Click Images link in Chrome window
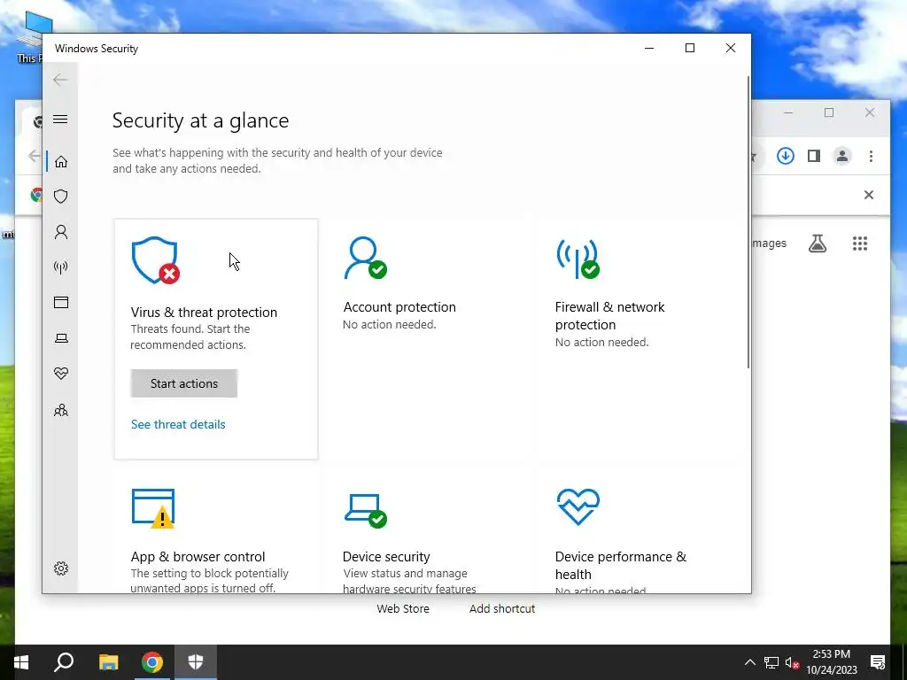This screenshot has height=680, width=907. (x=770, y=243)
